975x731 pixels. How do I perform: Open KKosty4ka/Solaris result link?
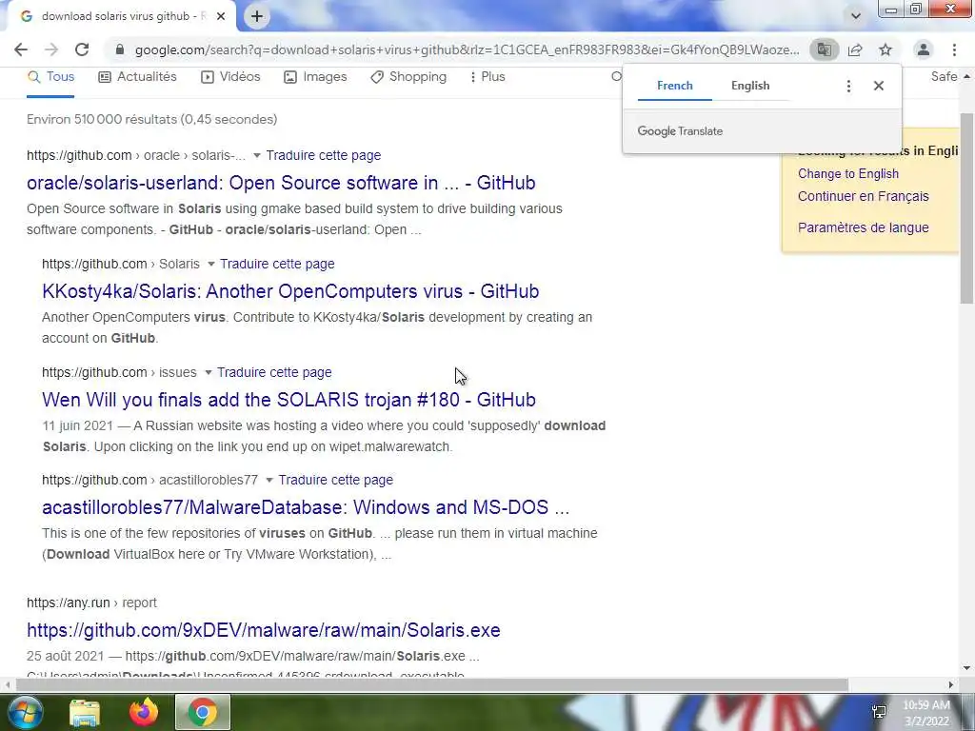pos(290,291)
